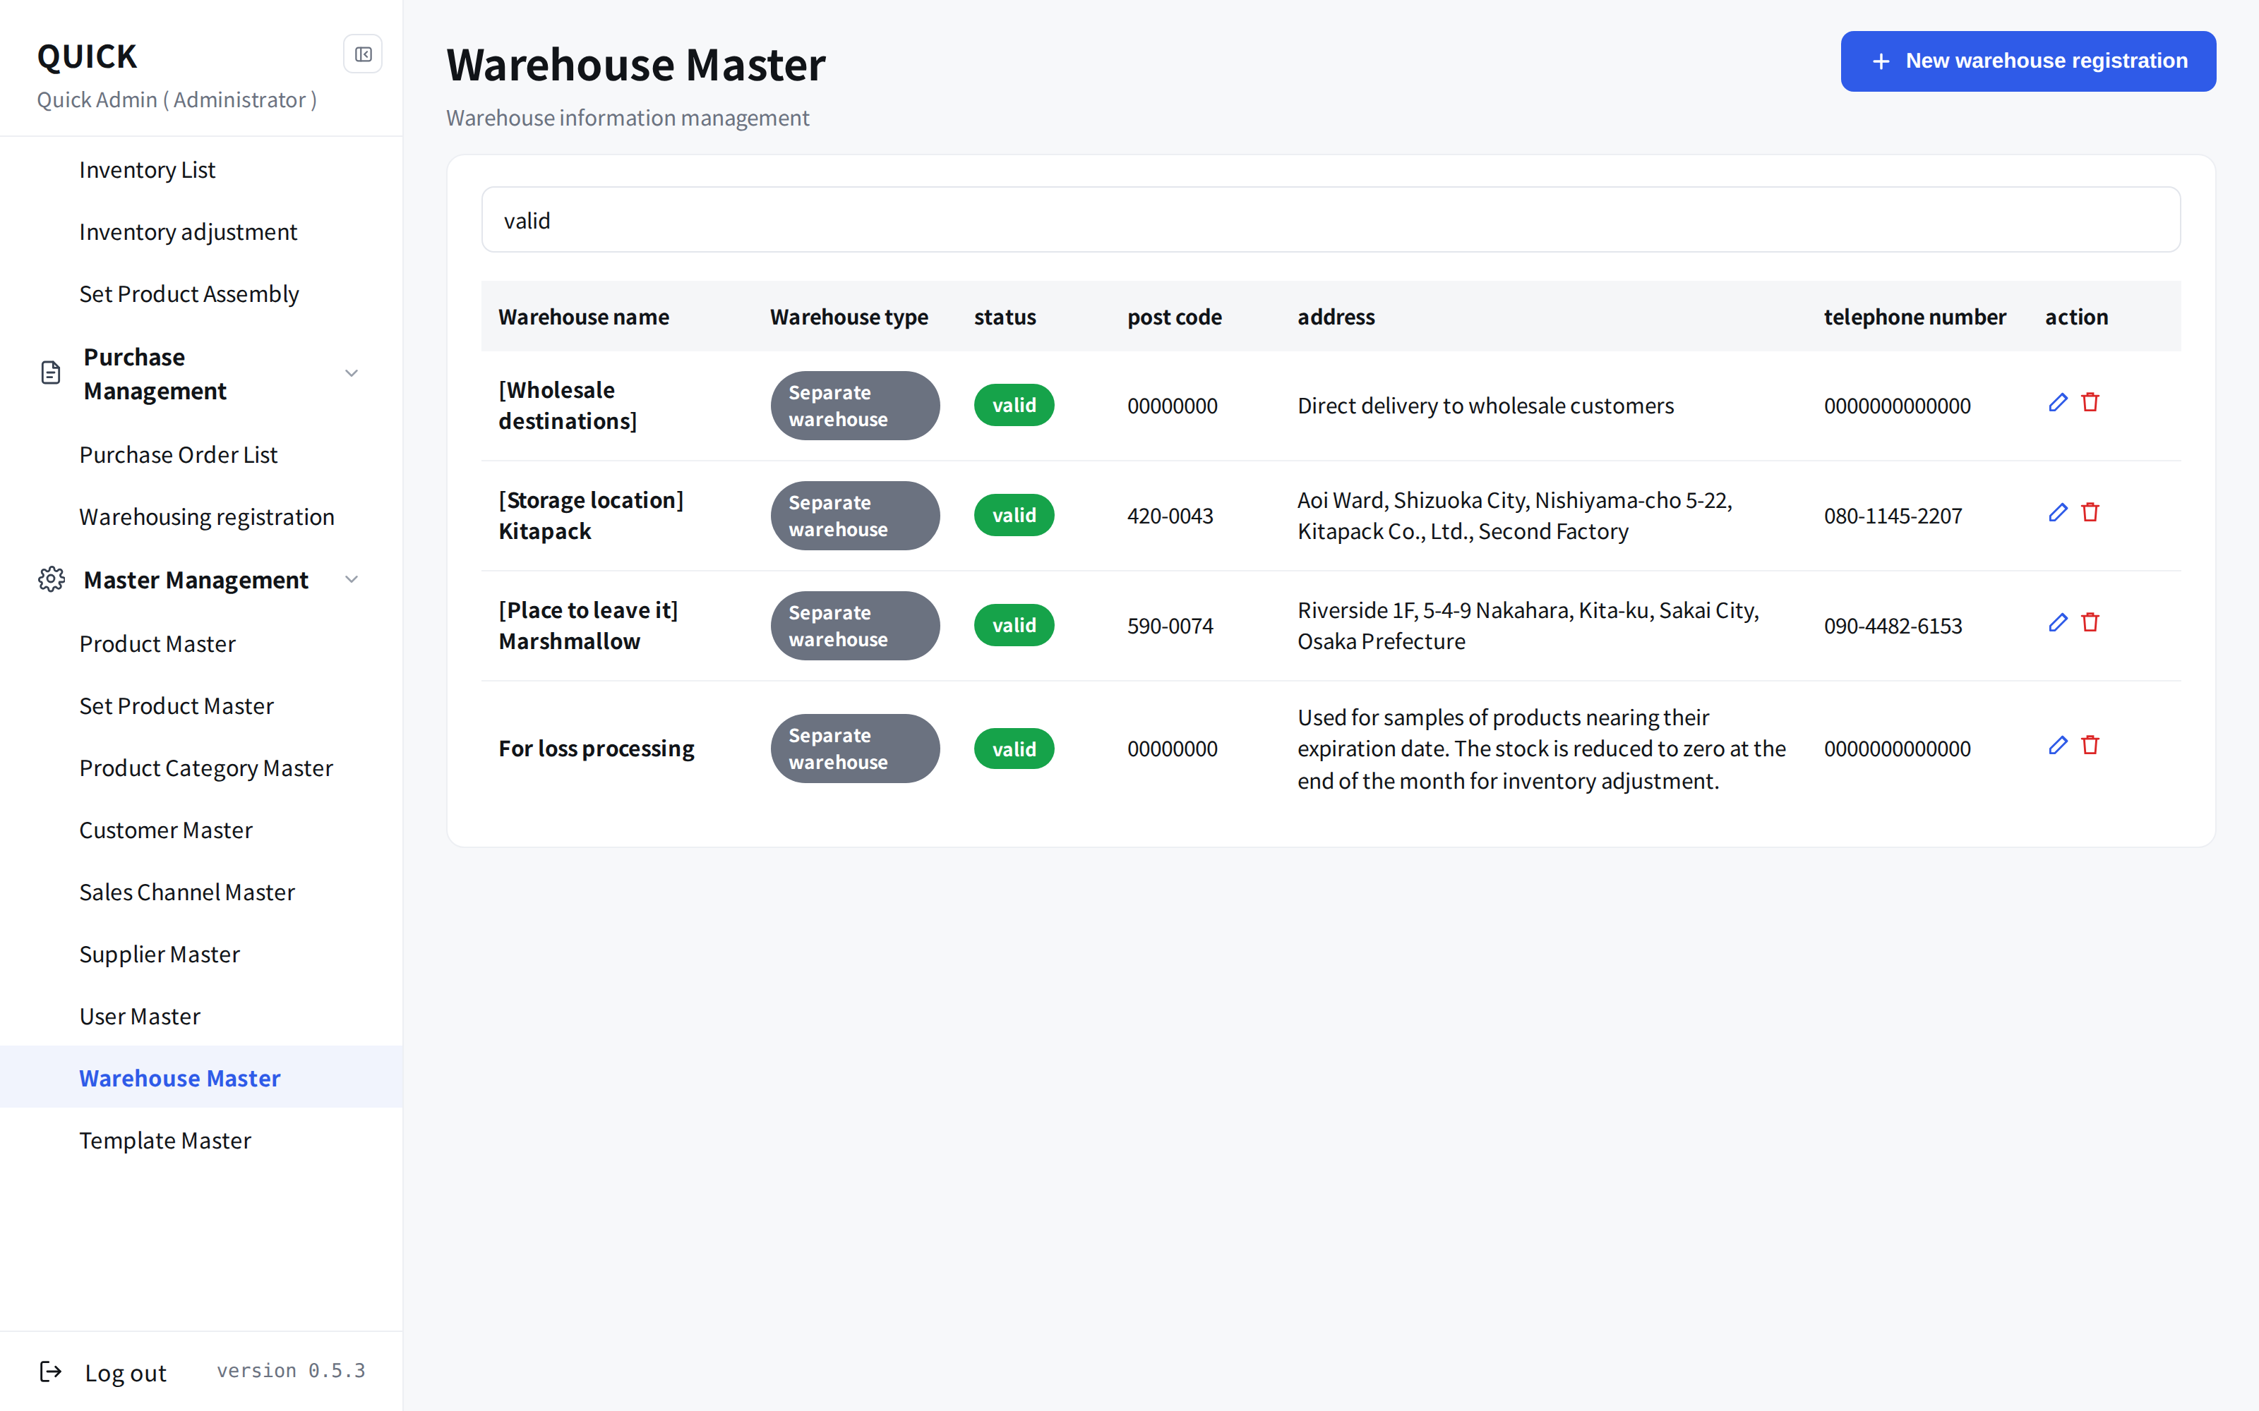Open User Master
Screen dimensions: 2259x1411
coord(140,1016)
